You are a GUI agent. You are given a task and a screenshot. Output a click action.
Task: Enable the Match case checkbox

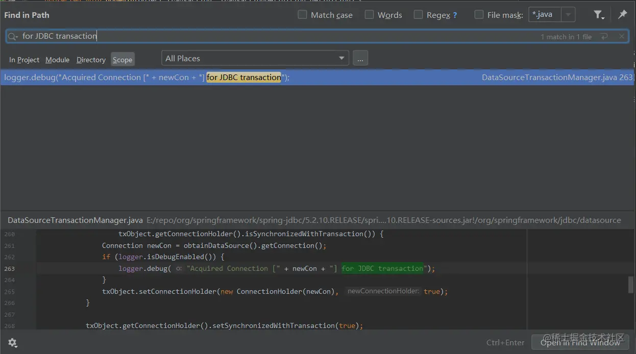302,15
